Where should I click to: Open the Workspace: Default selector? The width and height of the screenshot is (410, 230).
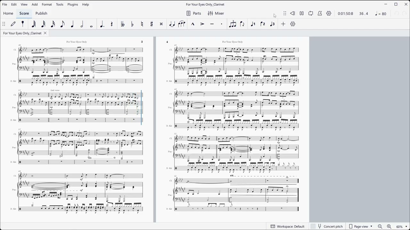[287, 226]
